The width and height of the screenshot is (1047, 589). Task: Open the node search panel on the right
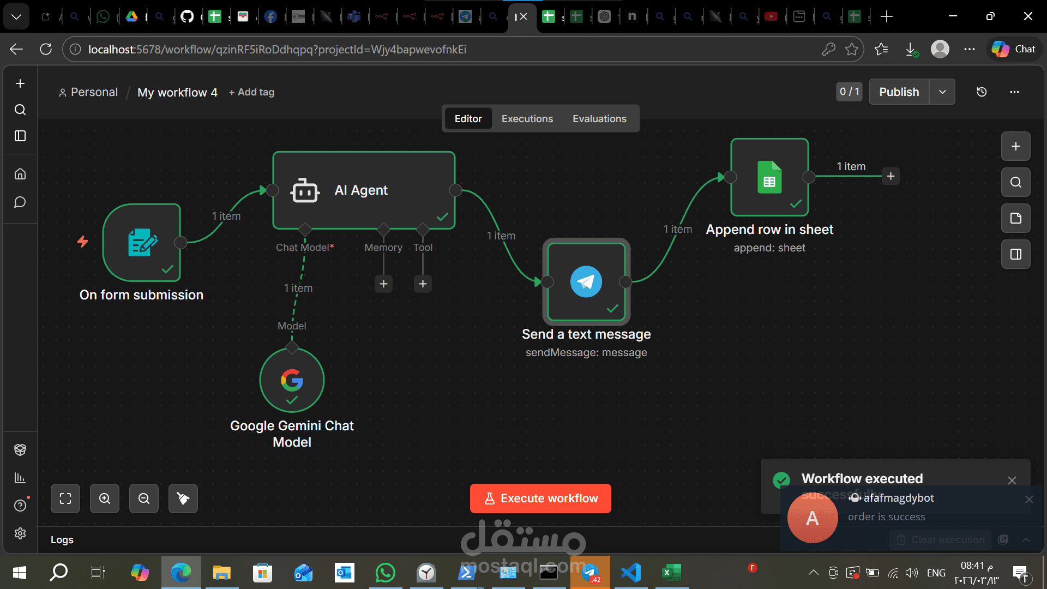pos(1016,182)
